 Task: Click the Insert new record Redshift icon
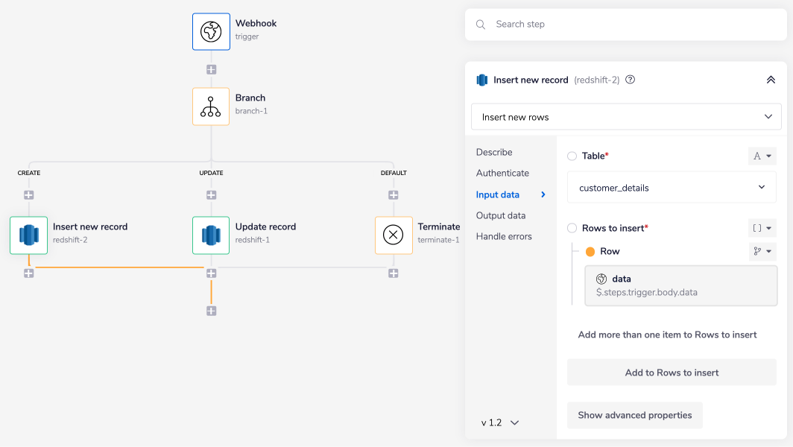(x=29, y=235)
